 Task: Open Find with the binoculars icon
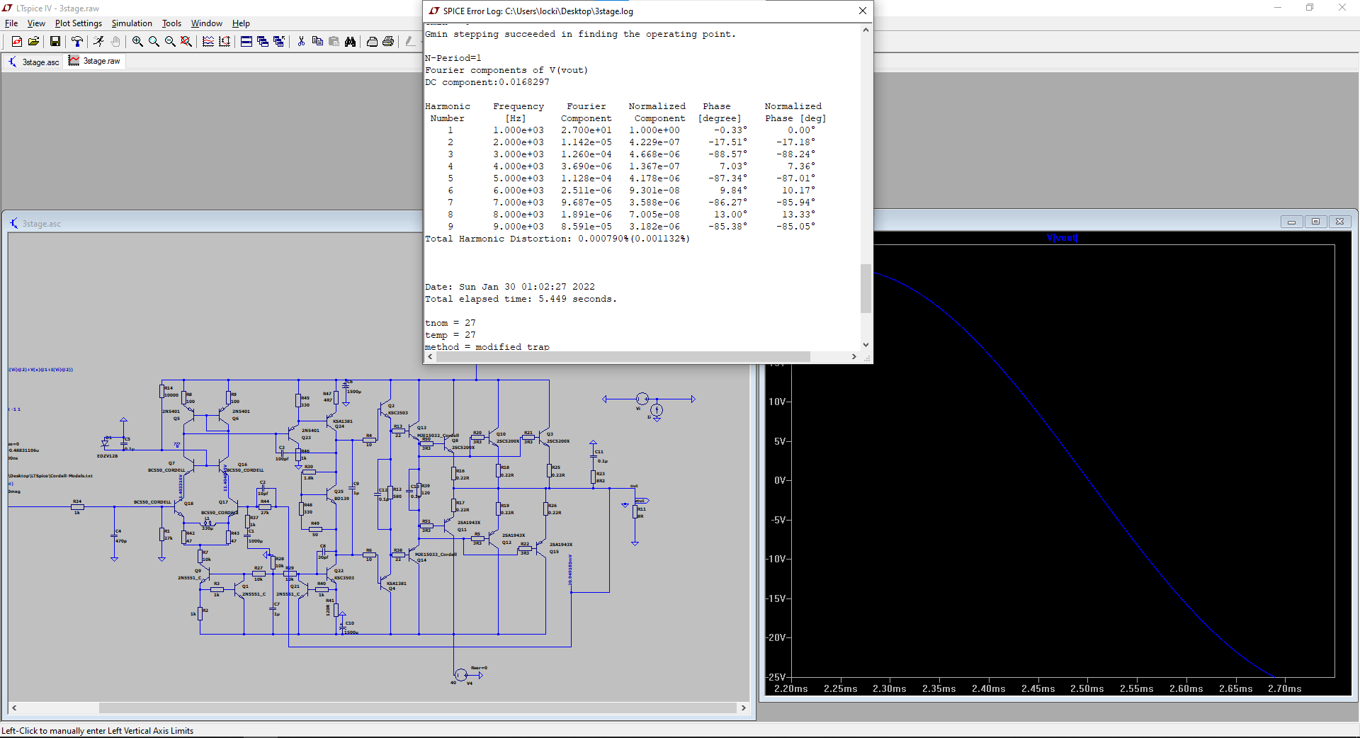350,42
